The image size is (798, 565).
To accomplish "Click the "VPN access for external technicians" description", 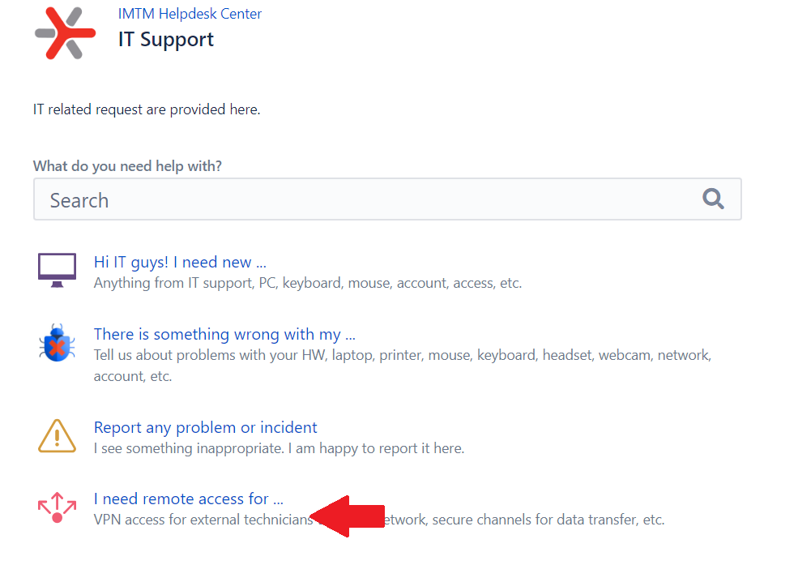I will click(203, 520).
